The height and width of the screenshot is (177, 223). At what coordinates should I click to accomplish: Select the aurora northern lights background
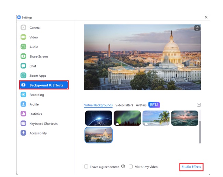click(x=127, y=118)
